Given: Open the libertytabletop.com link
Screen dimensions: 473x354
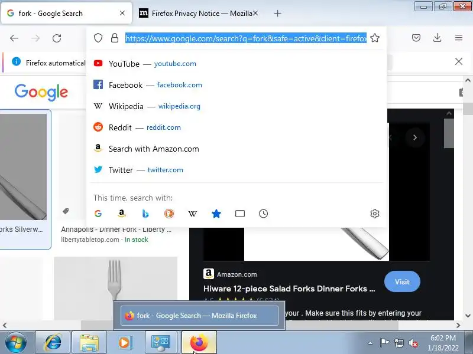Looking at the screenshot, I should 90,240.
